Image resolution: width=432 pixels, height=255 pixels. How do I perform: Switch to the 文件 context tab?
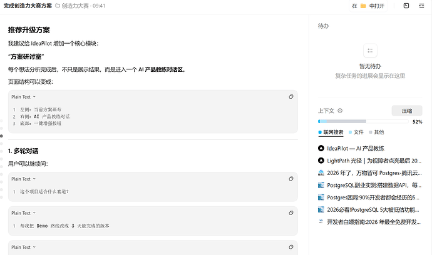tap(356, 132)
